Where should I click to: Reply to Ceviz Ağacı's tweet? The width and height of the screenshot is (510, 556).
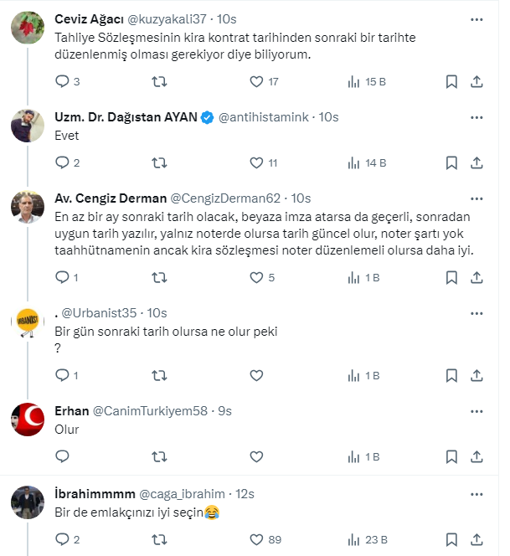pos(63,82)
